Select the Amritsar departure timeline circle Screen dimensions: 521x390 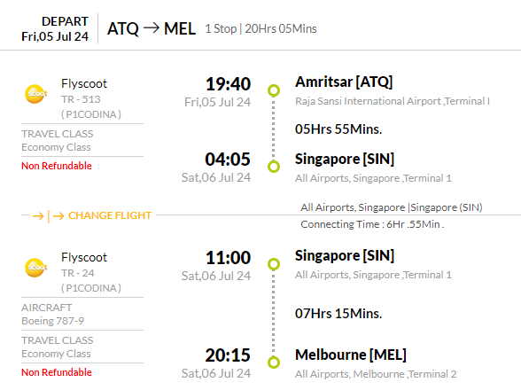pyautogui.click(x=274, y=90)
